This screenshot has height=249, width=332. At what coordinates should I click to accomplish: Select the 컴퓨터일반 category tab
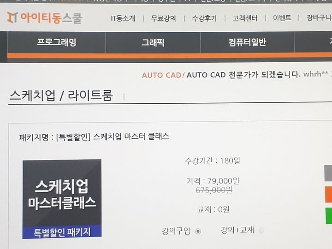click(x=247, y=42)
